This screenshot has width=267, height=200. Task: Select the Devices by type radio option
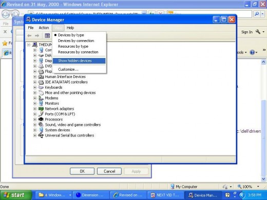click(x=71, y=35)
